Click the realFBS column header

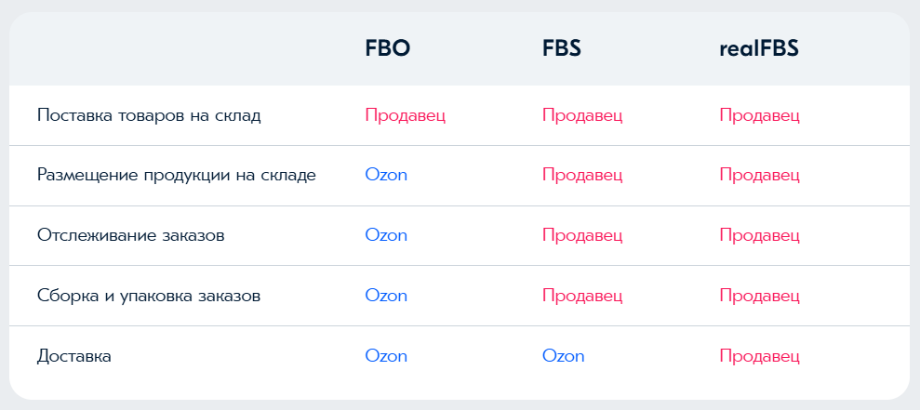tap(759, 48)
